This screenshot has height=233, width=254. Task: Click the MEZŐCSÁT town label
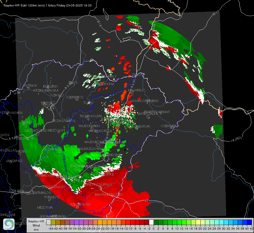(x=56, y=130)
